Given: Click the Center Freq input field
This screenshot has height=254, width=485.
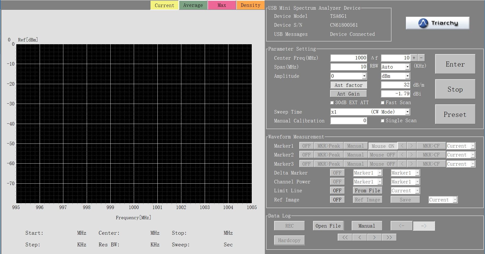Looking at the screenshot, I should click(348, 58).
